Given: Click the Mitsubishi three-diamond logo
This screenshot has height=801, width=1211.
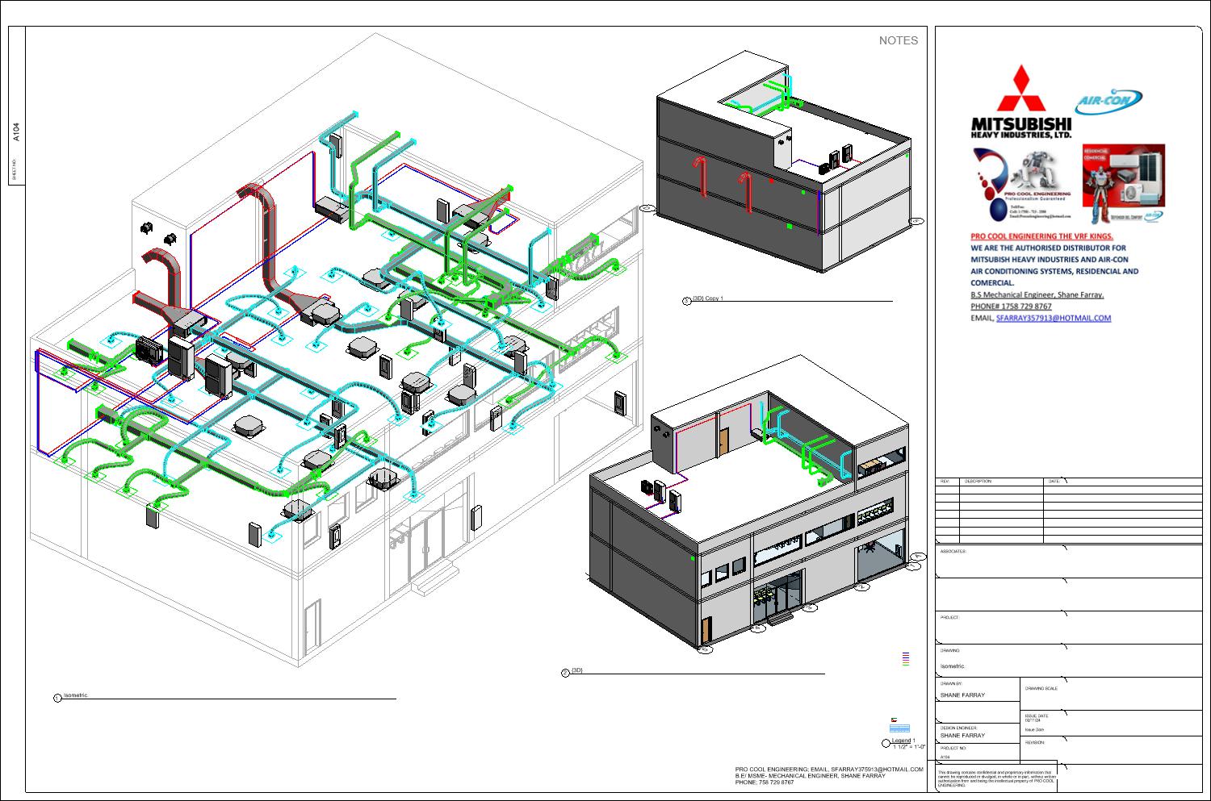Looking at the screenshot, I should click(x=1020, y=88).
